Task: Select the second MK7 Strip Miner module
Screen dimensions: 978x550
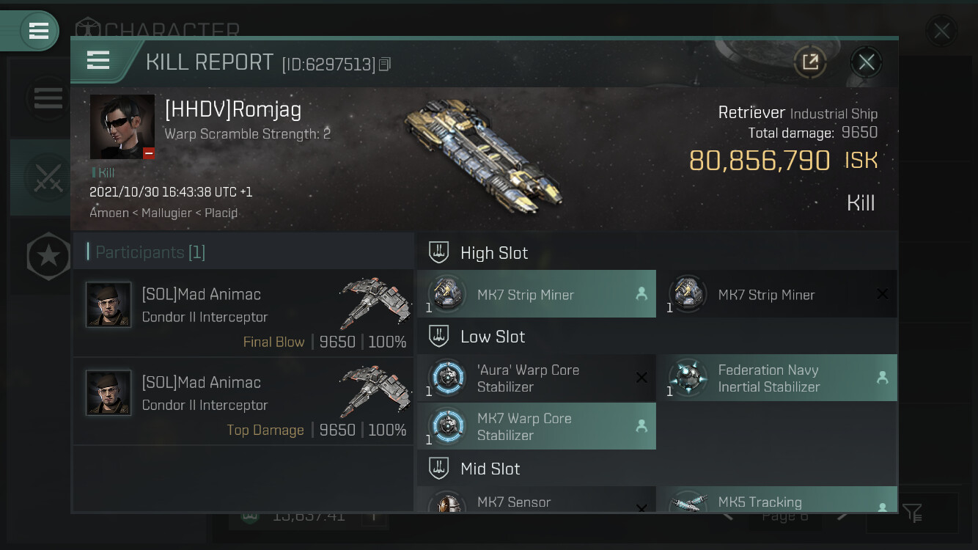Action: [777, 294]
